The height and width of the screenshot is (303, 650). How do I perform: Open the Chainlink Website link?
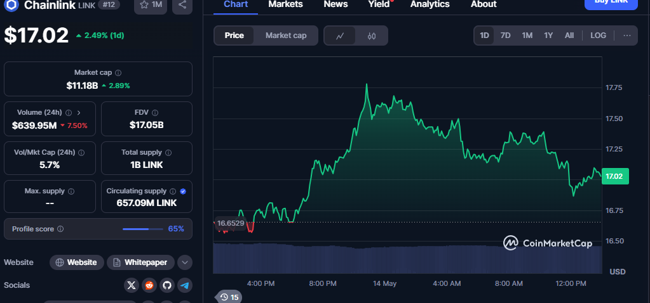[77, 262]
